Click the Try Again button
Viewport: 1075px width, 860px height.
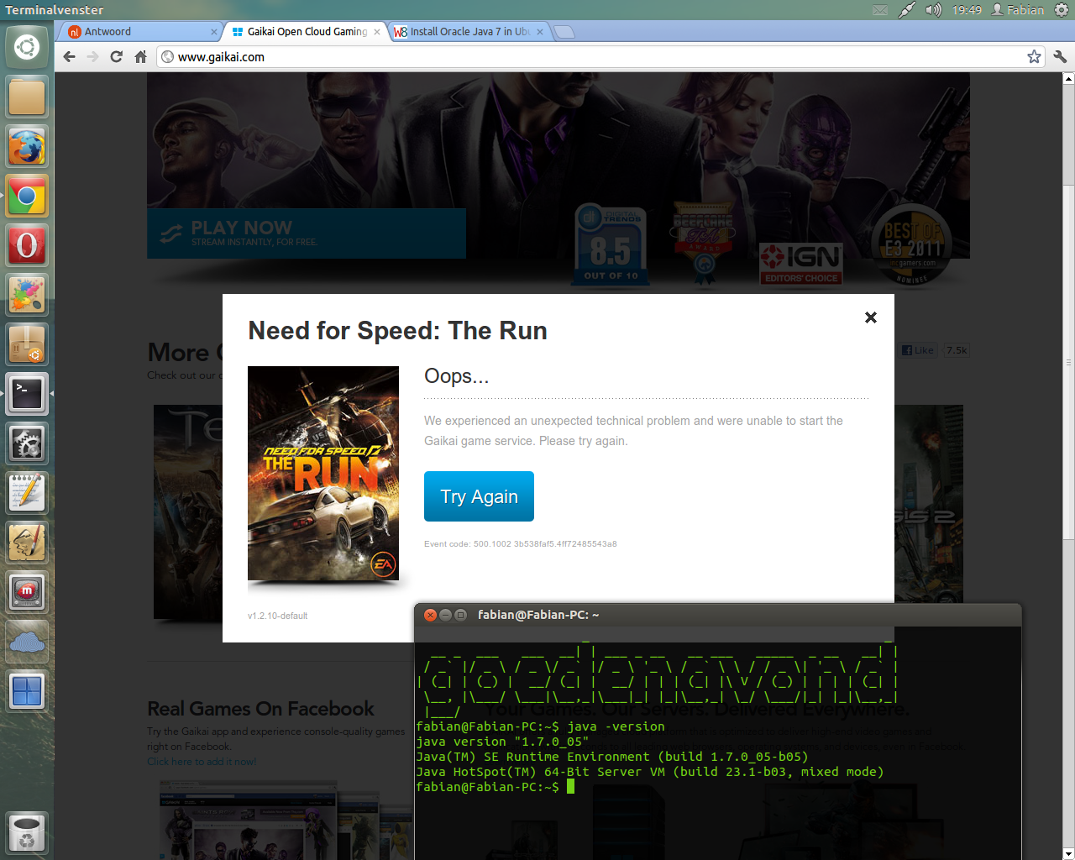479,496
